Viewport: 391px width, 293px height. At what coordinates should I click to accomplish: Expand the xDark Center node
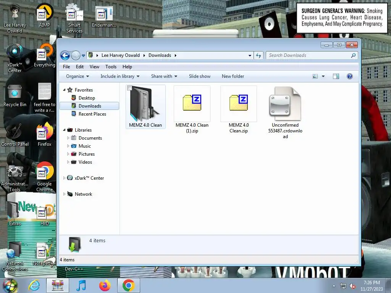[x=64, y=178]
